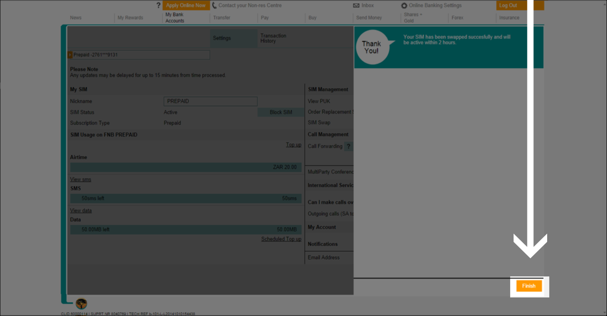Click the small orange icon before Prepaid account number
Viewport: 607px width, 316px height.
pyautogui.click(x=70, y=55)
